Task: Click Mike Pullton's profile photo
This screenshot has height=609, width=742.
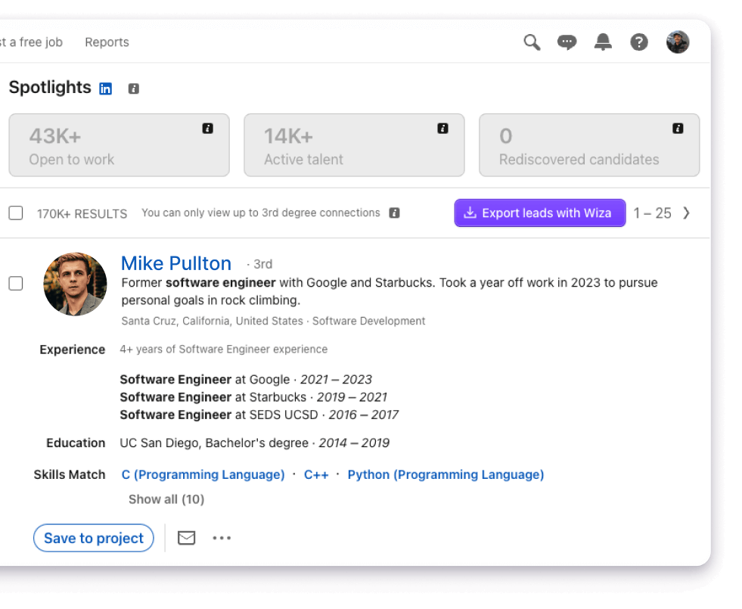Action: (x=75, y=284)
